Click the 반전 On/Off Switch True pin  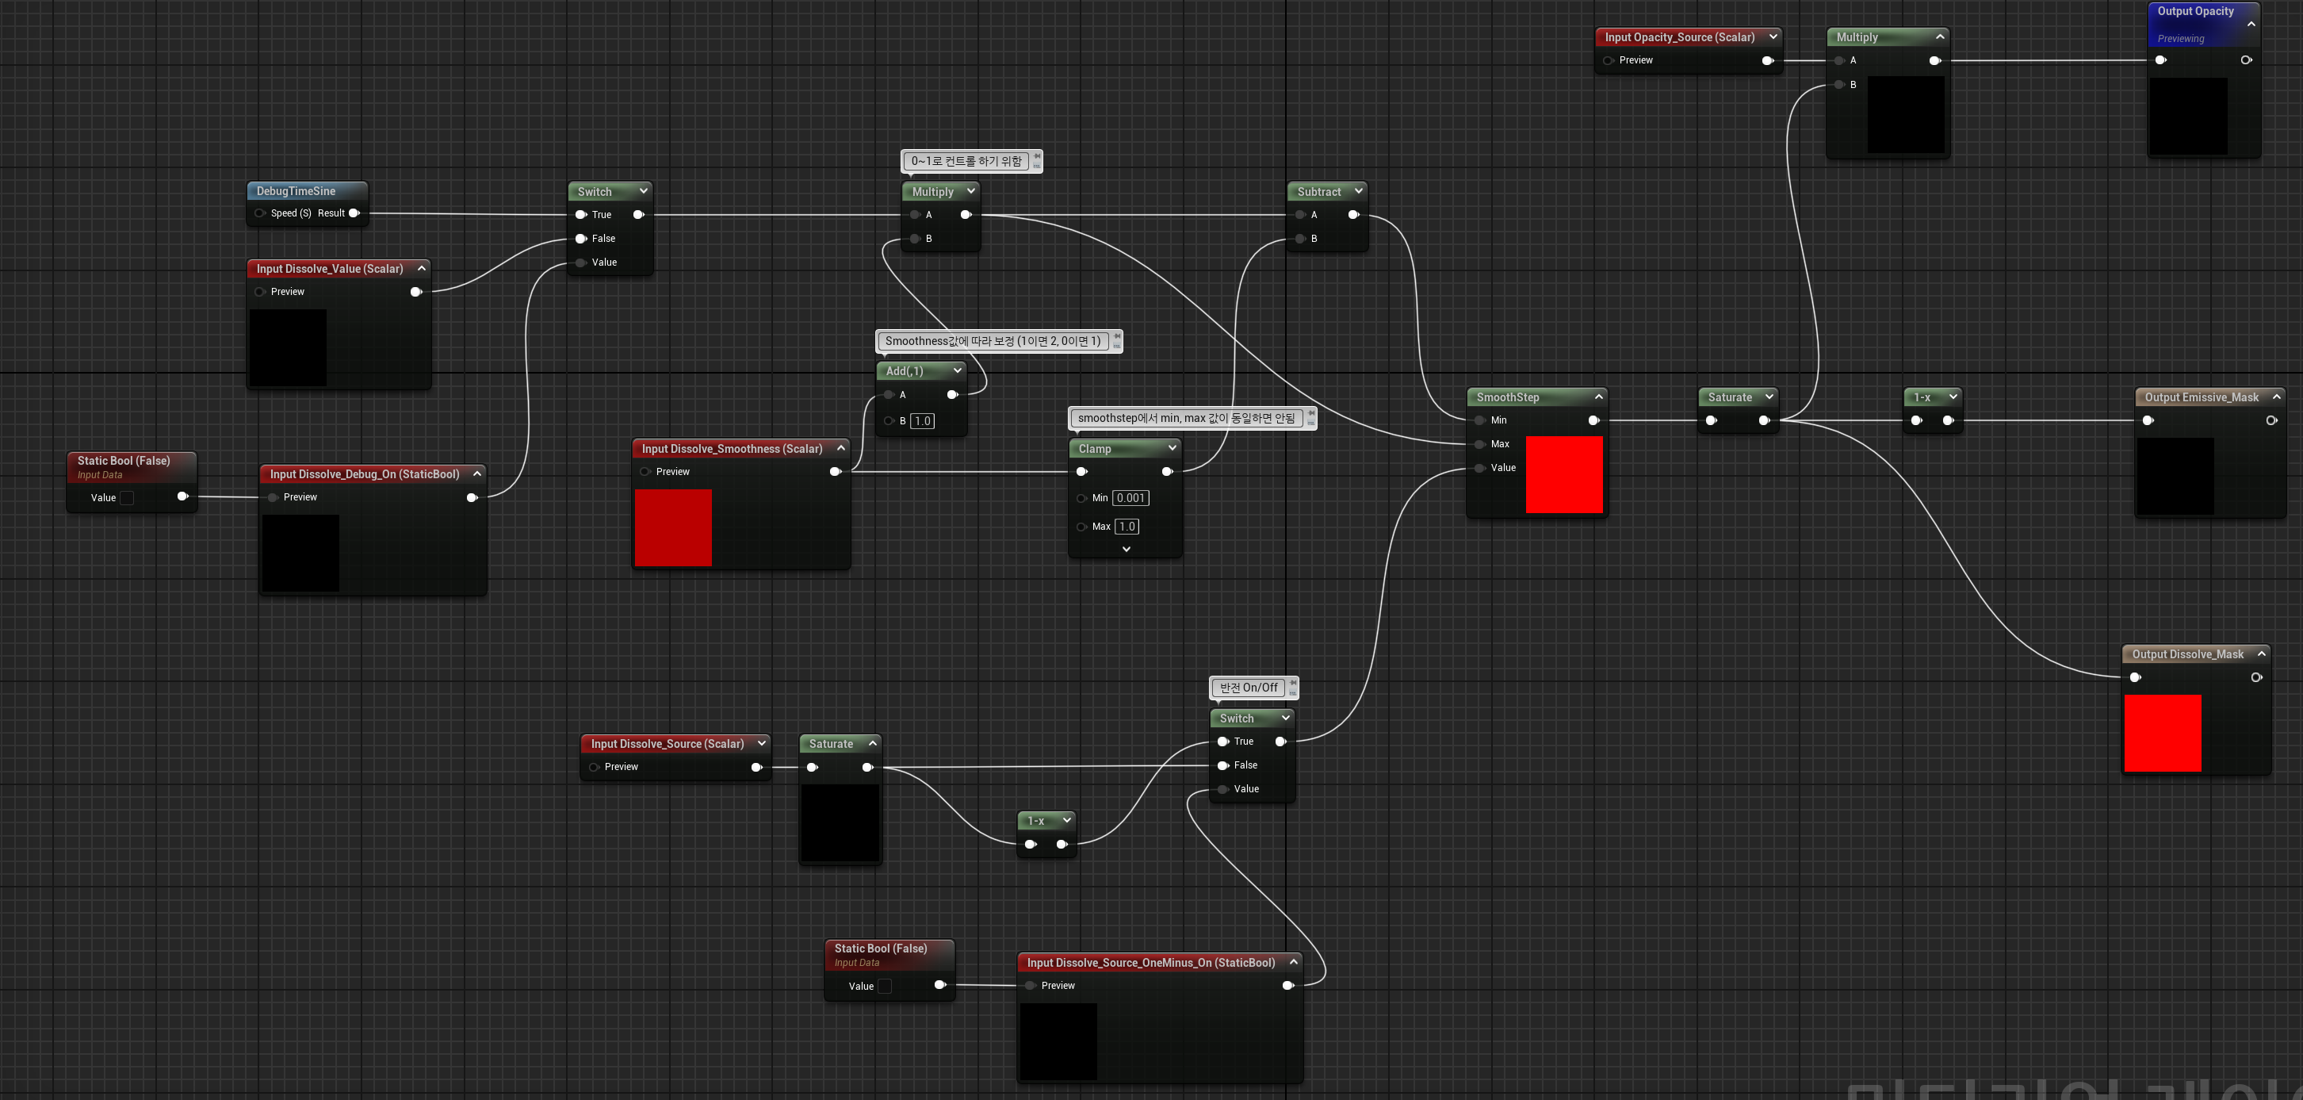coord(1223,742)
